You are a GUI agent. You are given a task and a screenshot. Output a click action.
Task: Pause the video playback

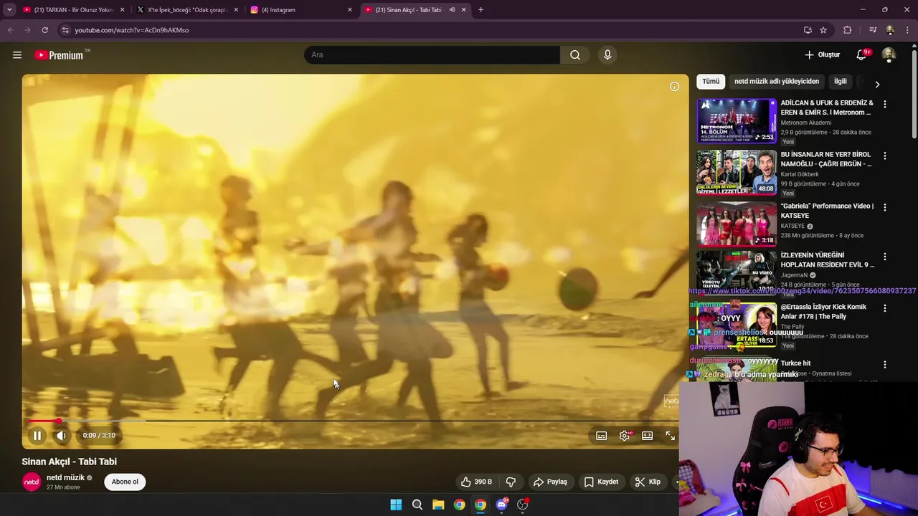(37, 435)
